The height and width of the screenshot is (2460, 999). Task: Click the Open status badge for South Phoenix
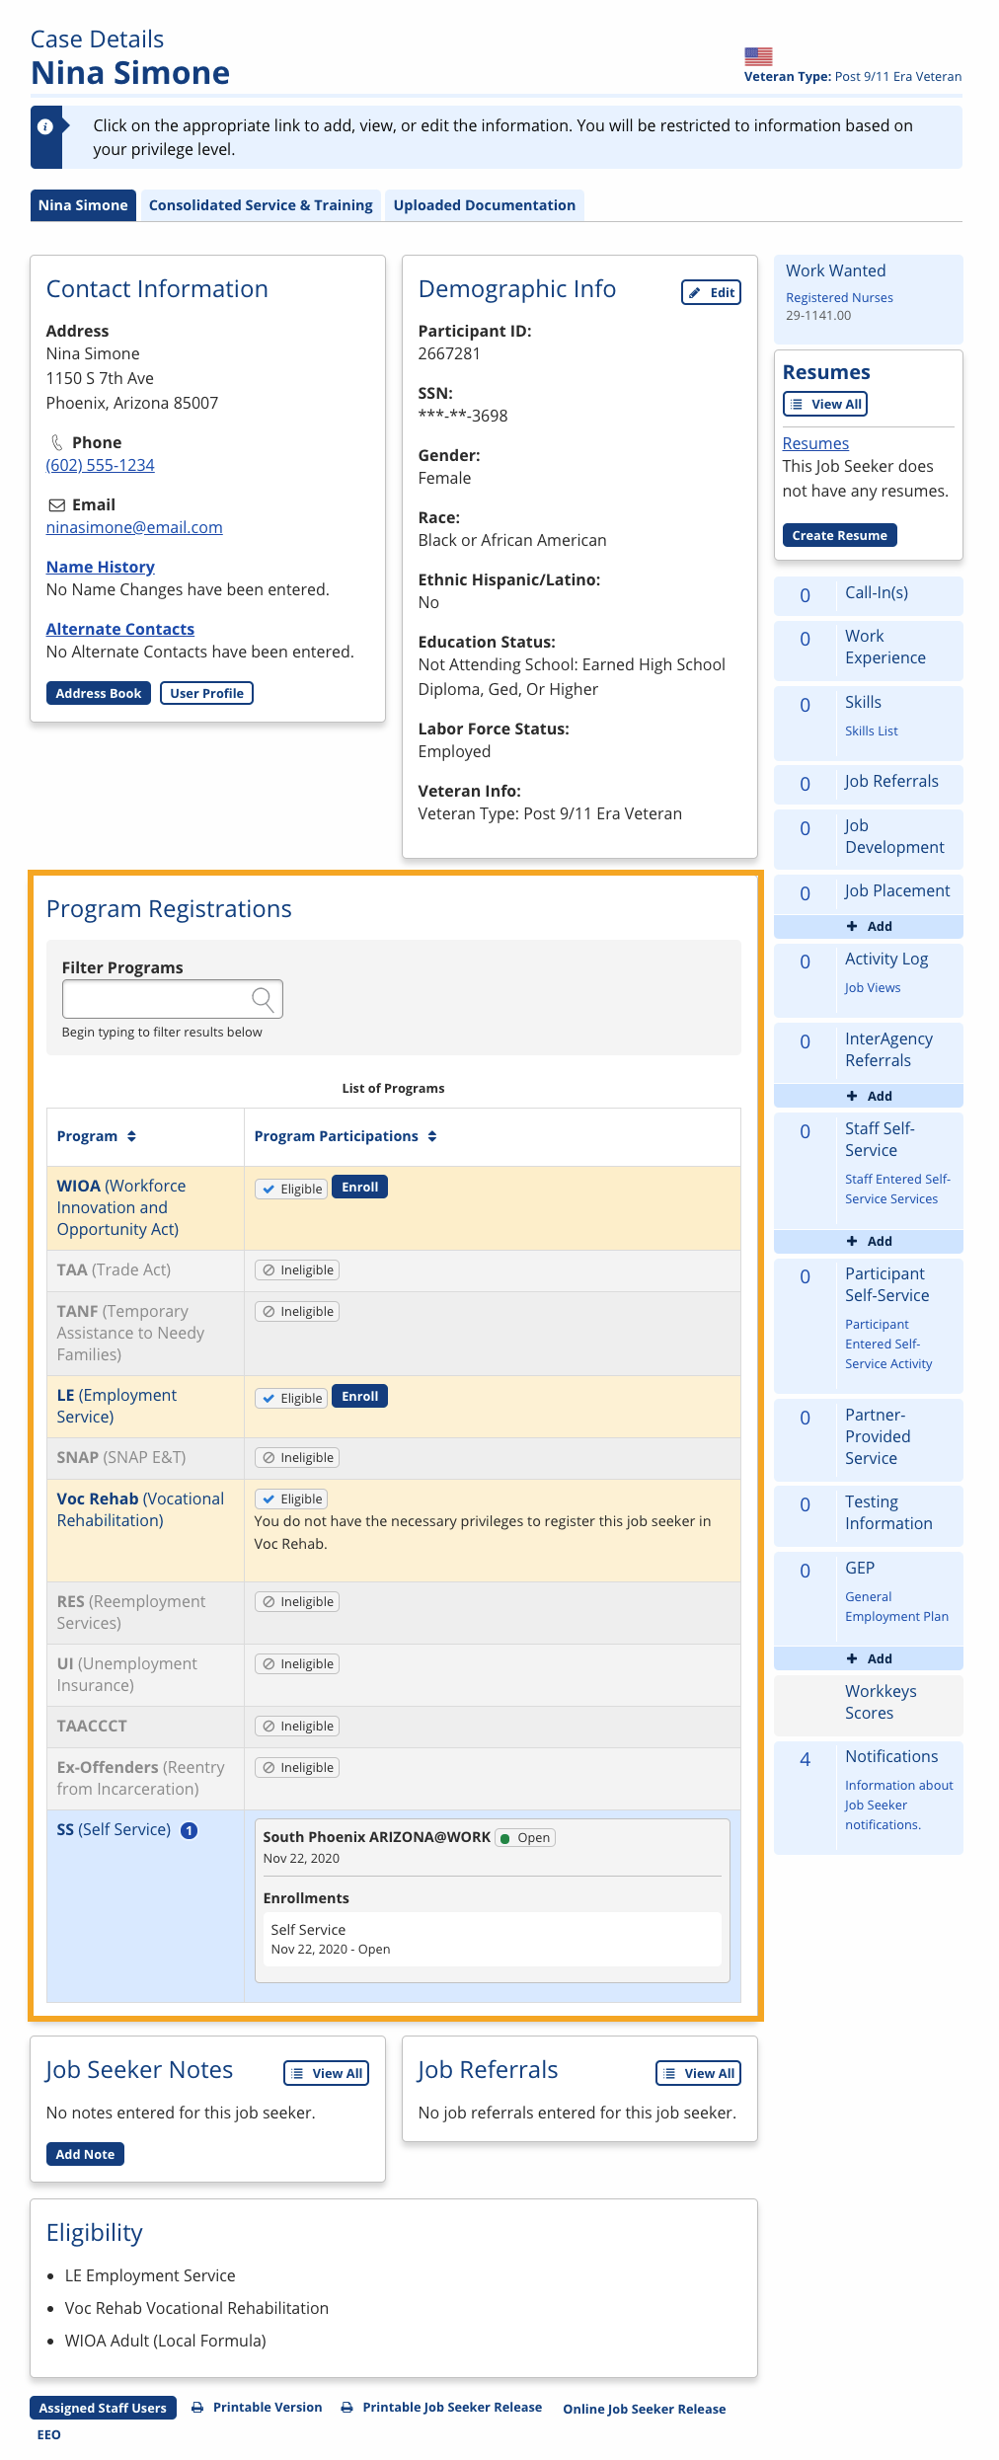525,1838
